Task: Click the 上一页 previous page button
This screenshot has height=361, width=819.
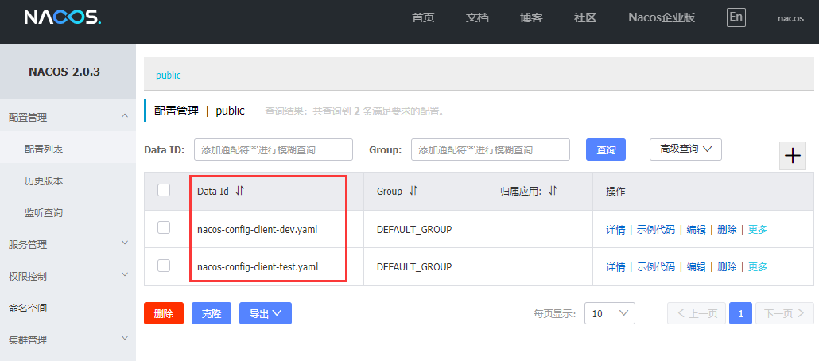Action: (697, 313)
